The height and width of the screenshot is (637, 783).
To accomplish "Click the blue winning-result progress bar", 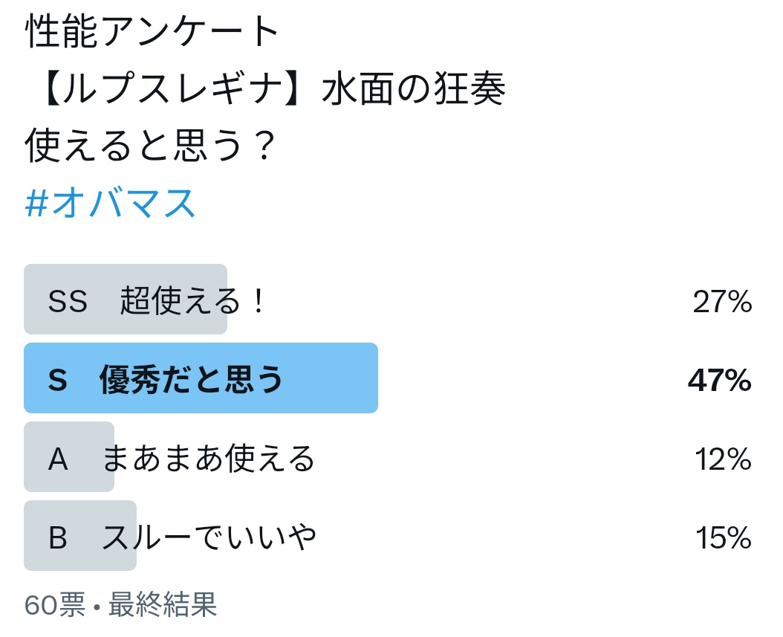I will 201,378.
